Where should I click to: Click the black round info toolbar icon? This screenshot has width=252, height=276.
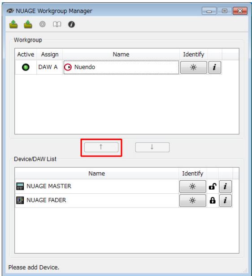[x=71, y=24]
